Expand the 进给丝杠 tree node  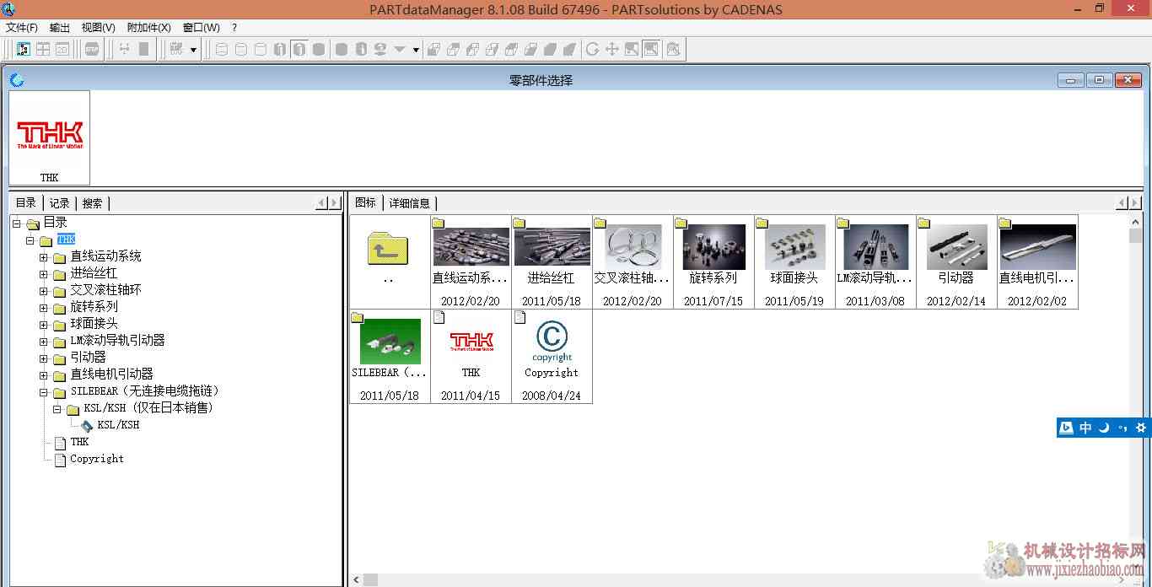click(x=44, y=274)
